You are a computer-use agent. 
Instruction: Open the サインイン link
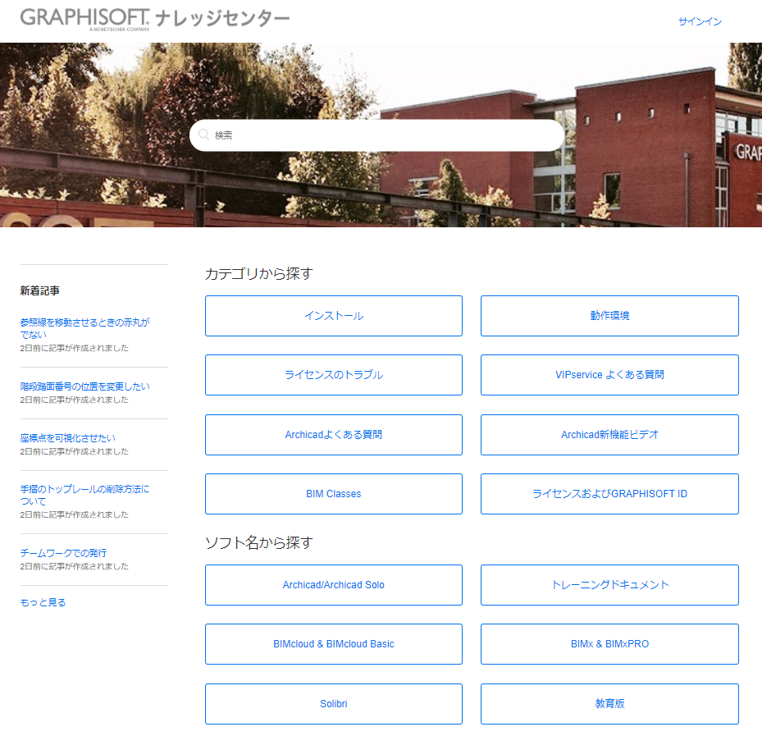click(700, 21)
